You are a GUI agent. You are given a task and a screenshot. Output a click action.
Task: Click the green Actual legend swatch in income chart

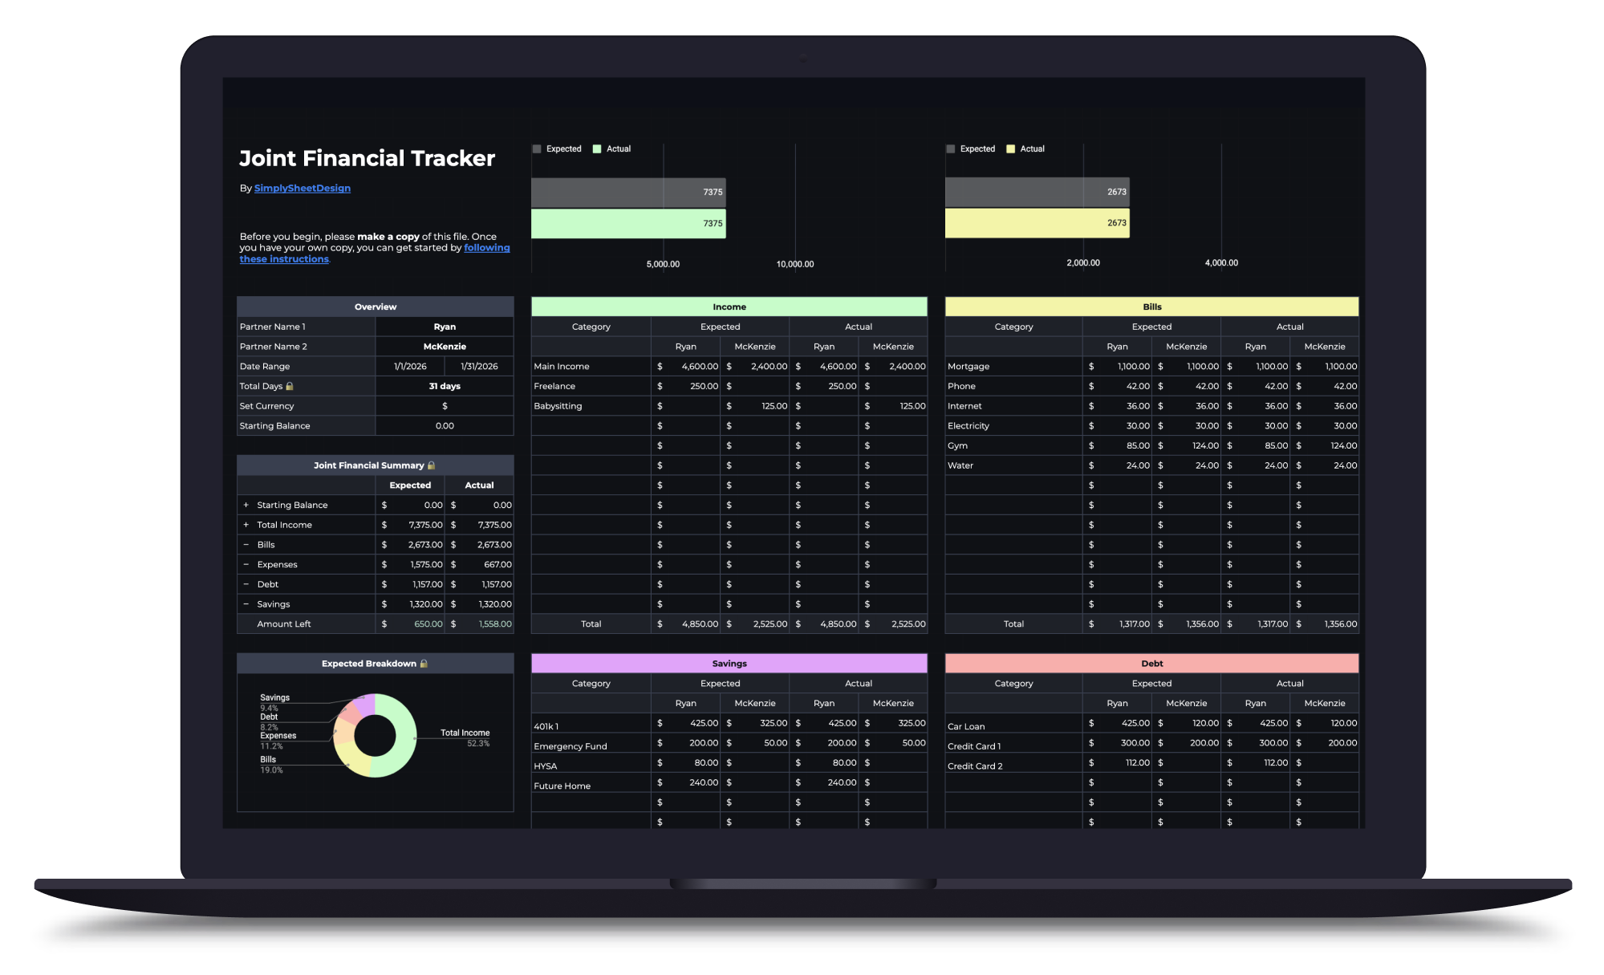tap(596, 148)
